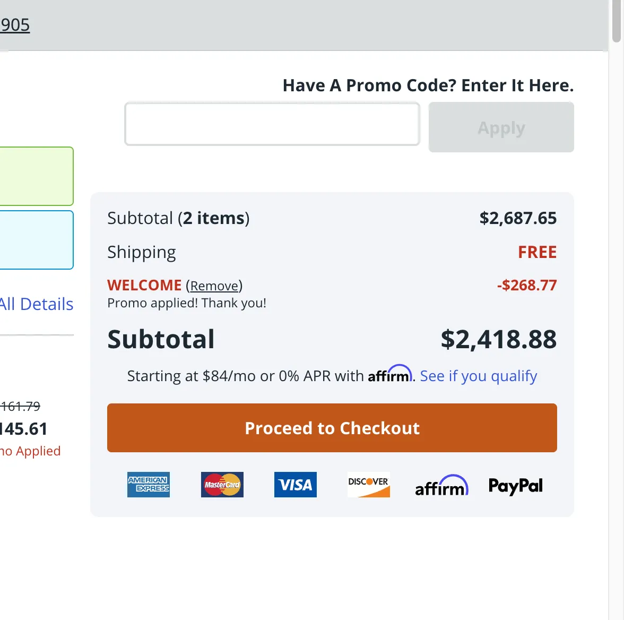Click the green highlighted box
Screen dimensions: 624x620
pos(36,176)
